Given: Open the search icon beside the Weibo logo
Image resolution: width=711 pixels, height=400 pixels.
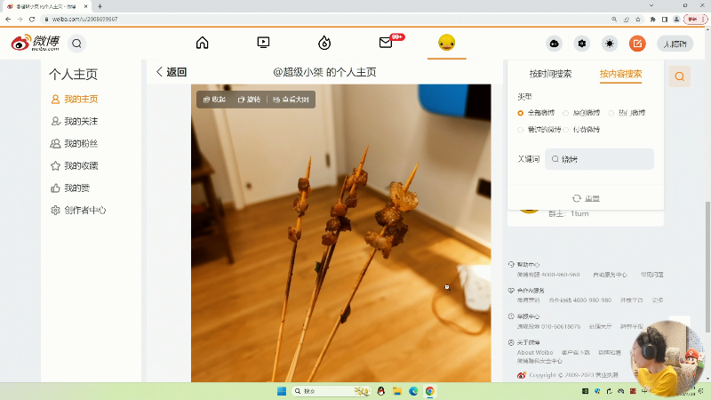Looking at the screenshot, I should pyautogui.click(x=76, y=44).
